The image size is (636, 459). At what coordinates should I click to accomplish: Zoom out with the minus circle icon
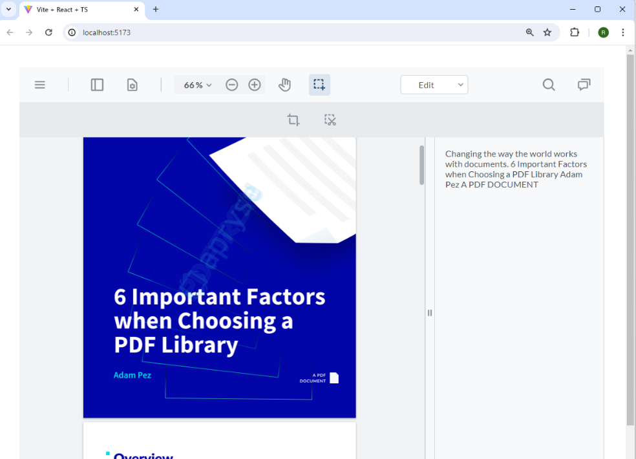click(231, 85)
